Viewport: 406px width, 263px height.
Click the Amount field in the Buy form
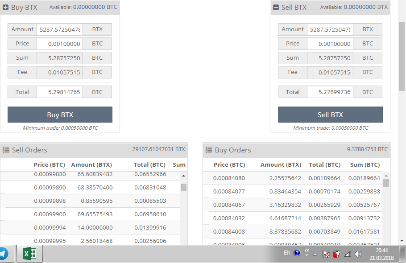pyautogui.click(x=60, y=29)
